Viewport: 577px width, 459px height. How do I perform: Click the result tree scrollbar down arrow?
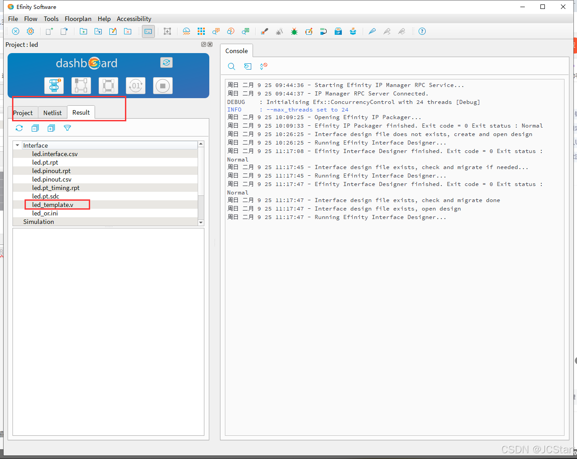coord(201,222)
